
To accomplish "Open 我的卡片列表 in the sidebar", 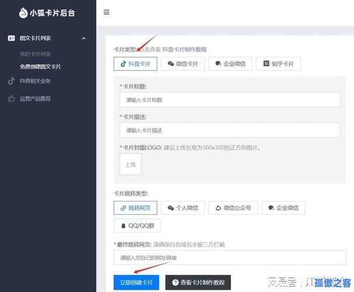I will pyautogui.click(x=36, y=54).
